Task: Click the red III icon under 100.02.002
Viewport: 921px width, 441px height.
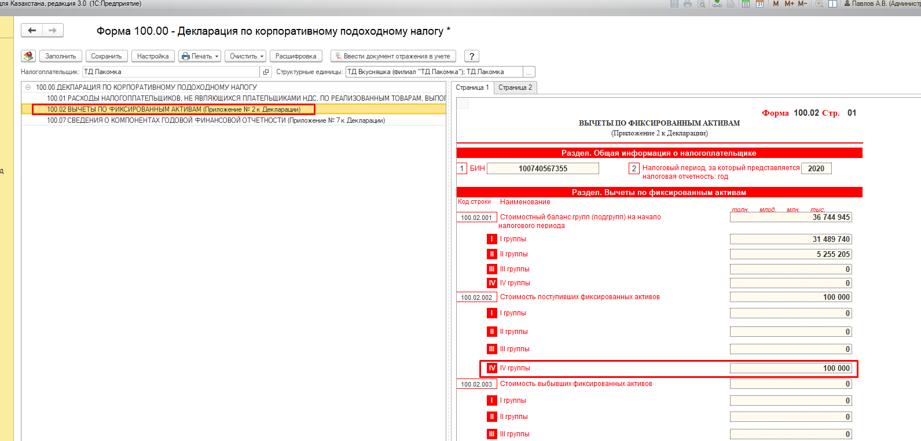Action: coord(492,349)
